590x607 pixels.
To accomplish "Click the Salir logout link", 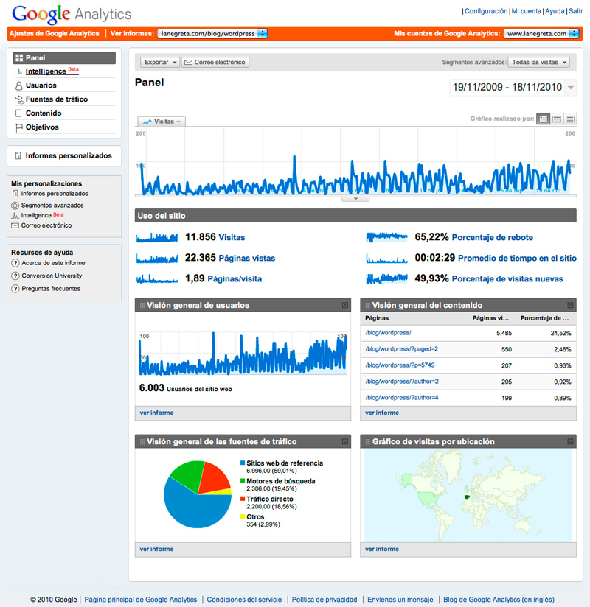I will point(576,11).
